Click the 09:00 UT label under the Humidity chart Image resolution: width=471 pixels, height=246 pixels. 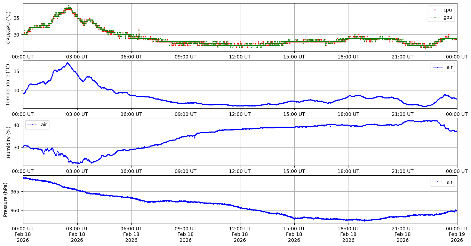[185, 171]
